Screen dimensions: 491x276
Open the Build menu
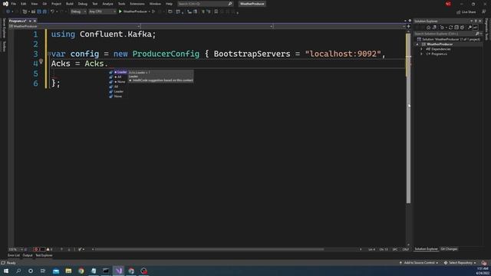coord(70,4)
